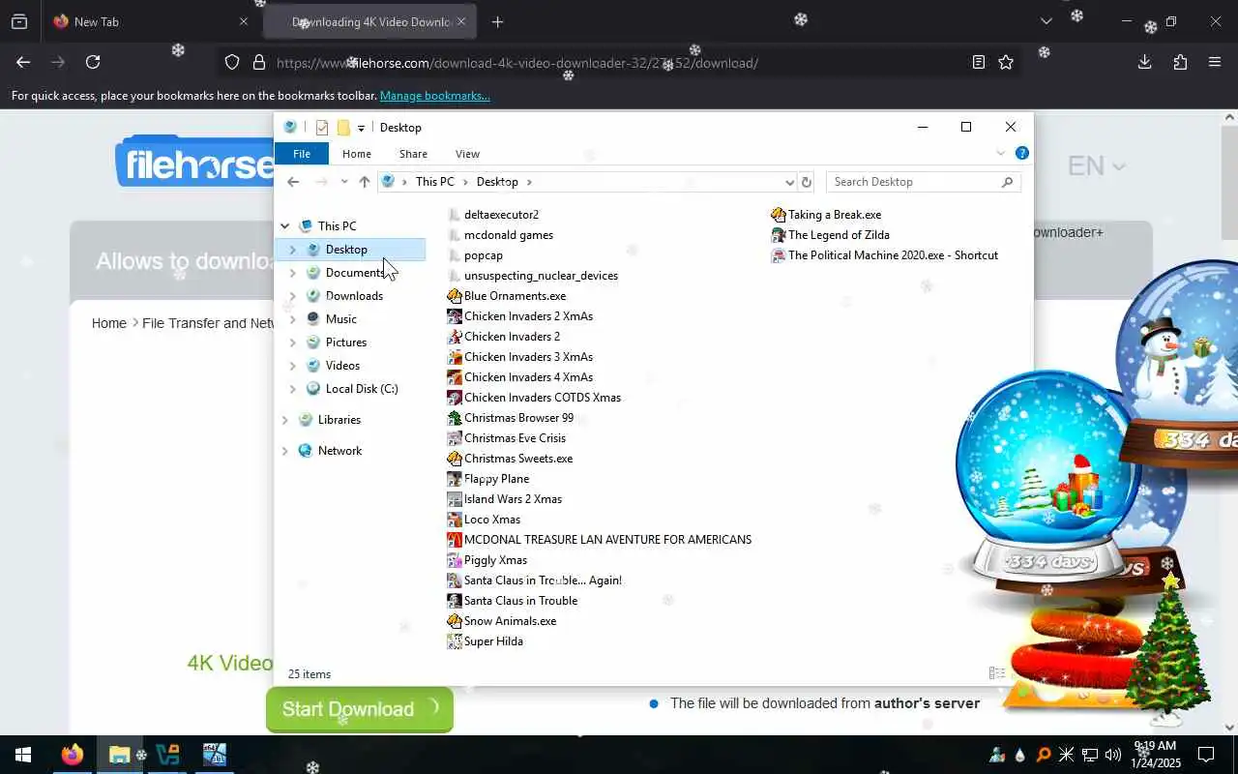Screen dimensions: 1238x774
Task: Select The Legend of Zilda icon
Action: (779, 235)
